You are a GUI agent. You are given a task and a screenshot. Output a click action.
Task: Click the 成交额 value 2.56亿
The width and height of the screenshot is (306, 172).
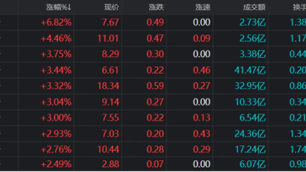(x=252, y=38)
